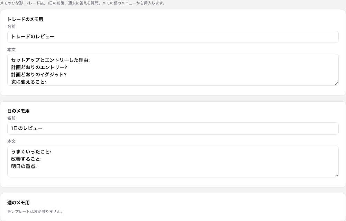Click the 週のメモ用 heading

(x=18, y=202)
